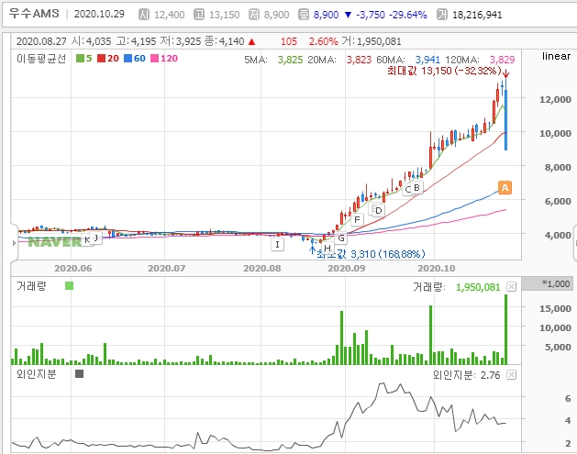Click the C event marker behind B
Image resolution: width=577 pixels, height=454 pixels.
click(407, 190)
